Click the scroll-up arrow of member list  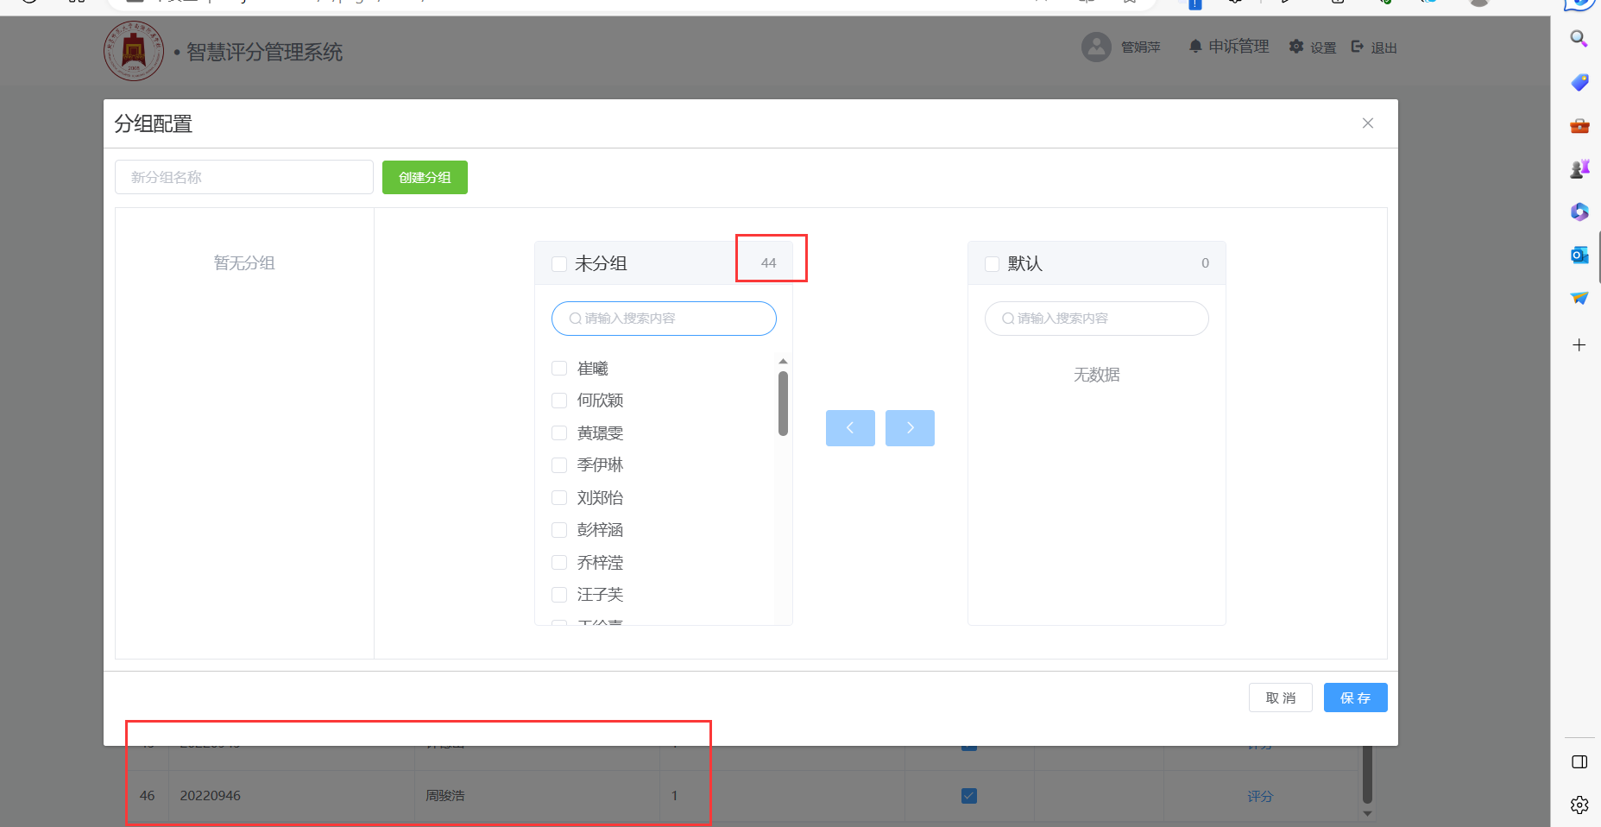(x=783, y=362)
